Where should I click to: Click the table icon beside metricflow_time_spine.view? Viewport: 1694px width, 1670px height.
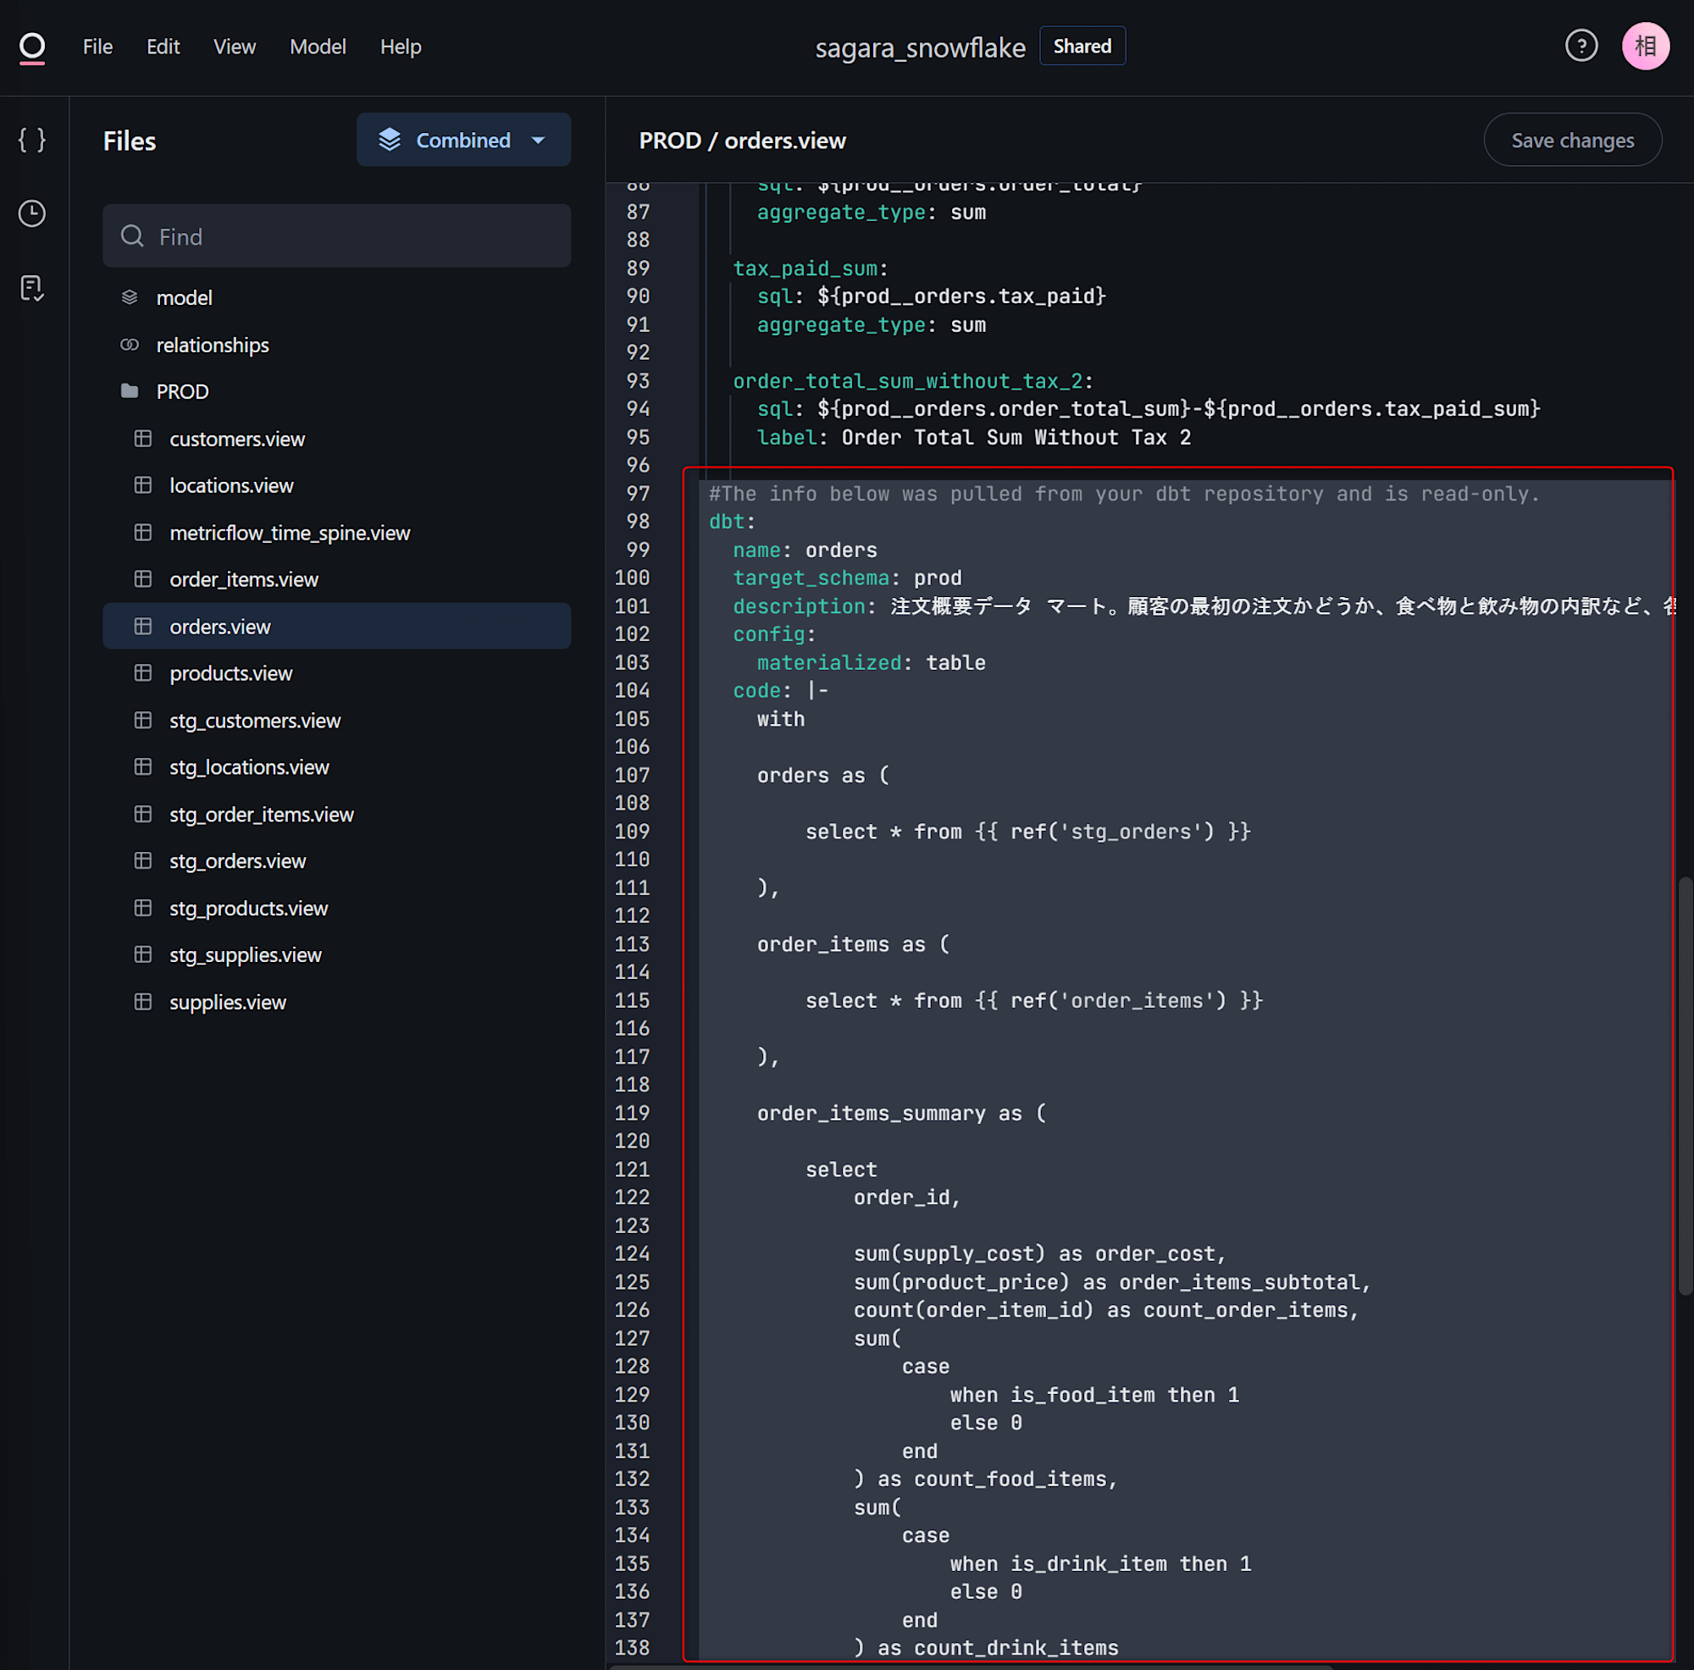click(x=143, y=532)
